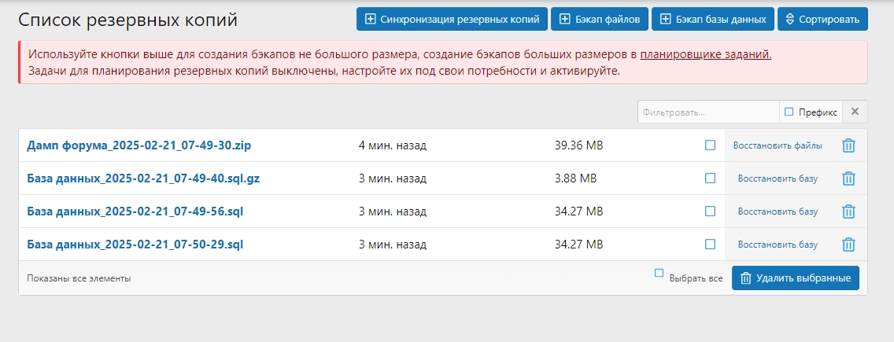Open the Дамп форума_2025-02-21_07-49-30.zip file link
The image size is (894, 342).
pos(139,145)
